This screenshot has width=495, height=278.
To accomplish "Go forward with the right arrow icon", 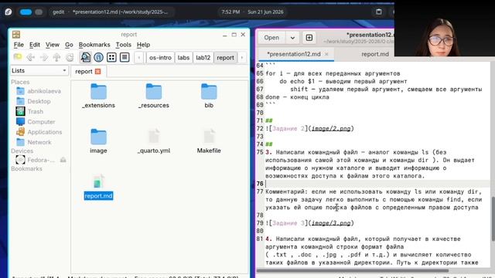I will 43,57.
